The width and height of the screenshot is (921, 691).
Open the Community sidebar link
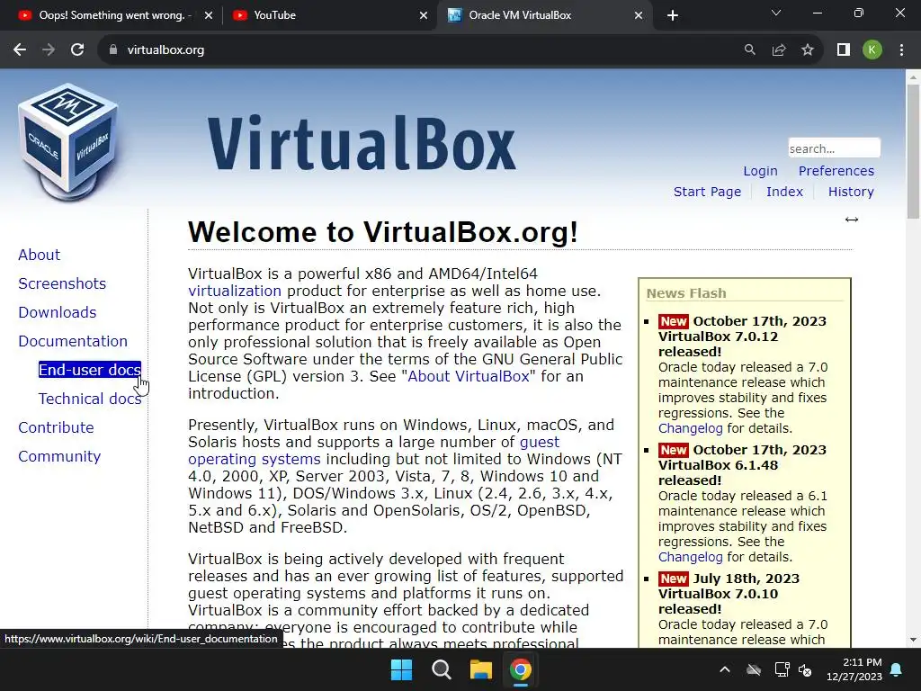[59, 456]
